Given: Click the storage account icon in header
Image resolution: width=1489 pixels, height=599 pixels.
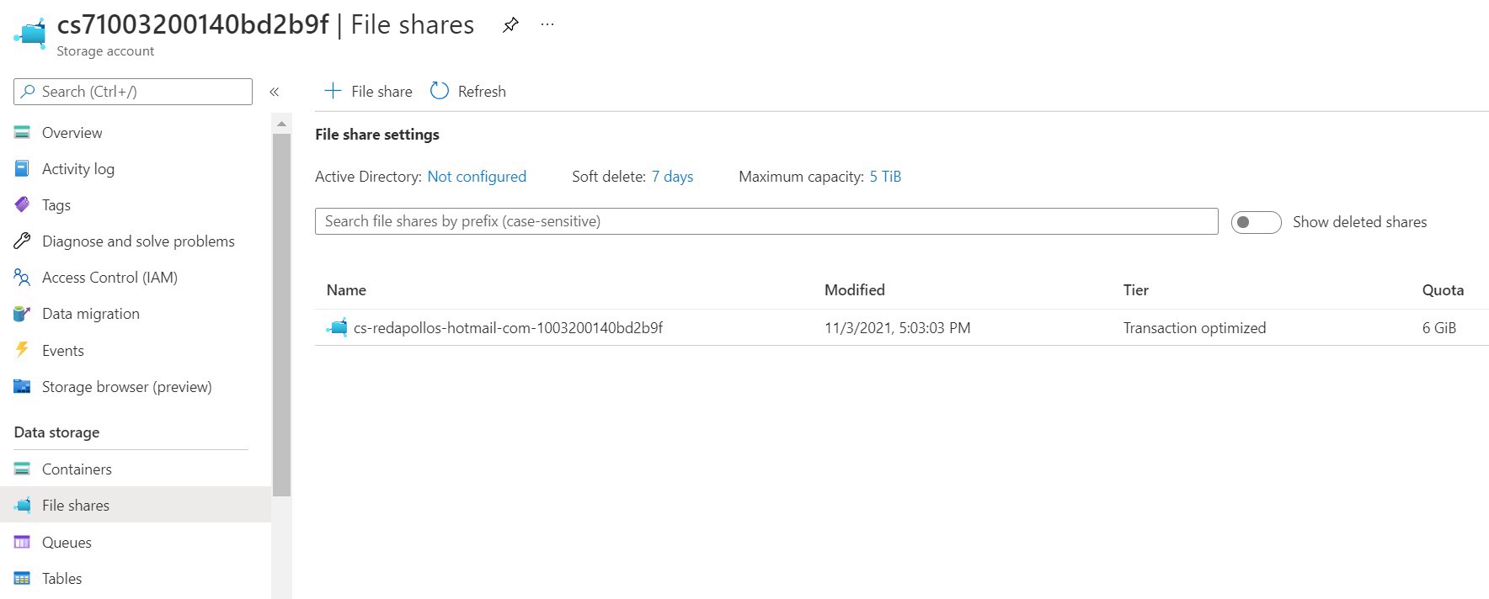Looking at the screenshot, I should pyautogui.click(x=30, y=33).
